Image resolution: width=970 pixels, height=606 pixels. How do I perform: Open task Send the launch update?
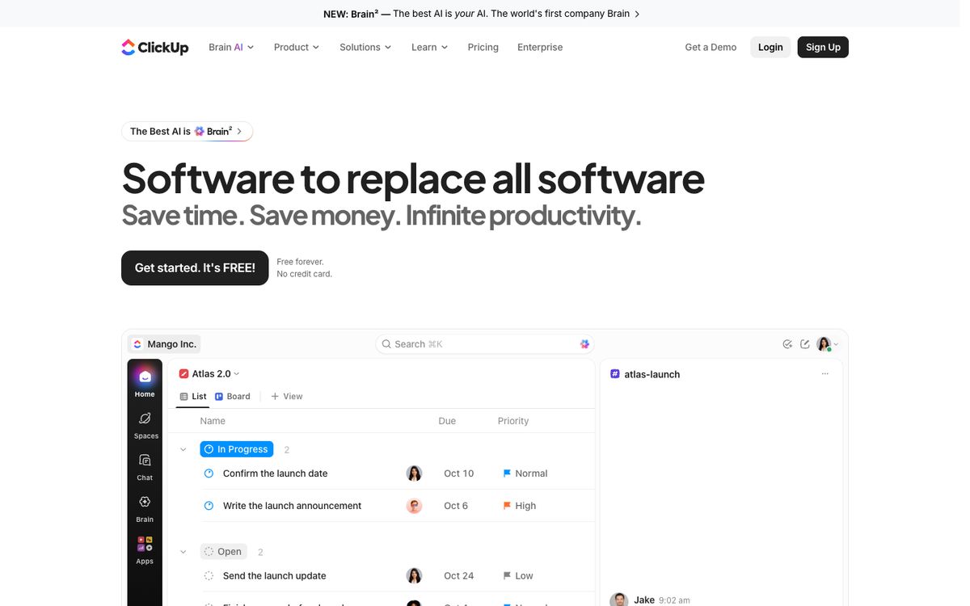274,576
